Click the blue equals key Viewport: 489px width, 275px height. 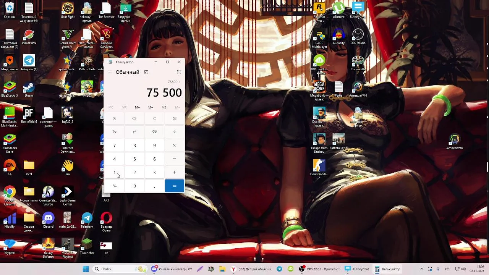click(174, 186)
